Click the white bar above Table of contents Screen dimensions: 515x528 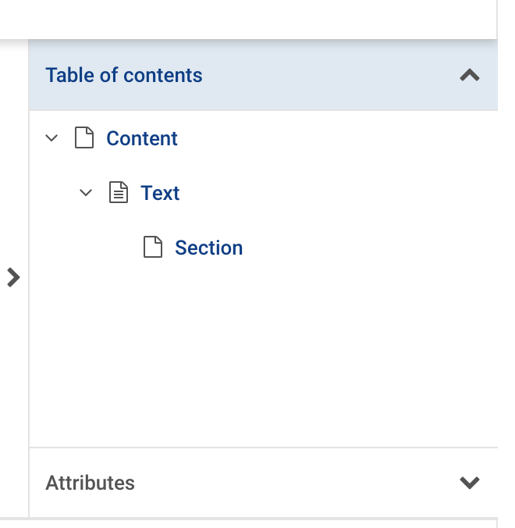click(x=248, y=19)
